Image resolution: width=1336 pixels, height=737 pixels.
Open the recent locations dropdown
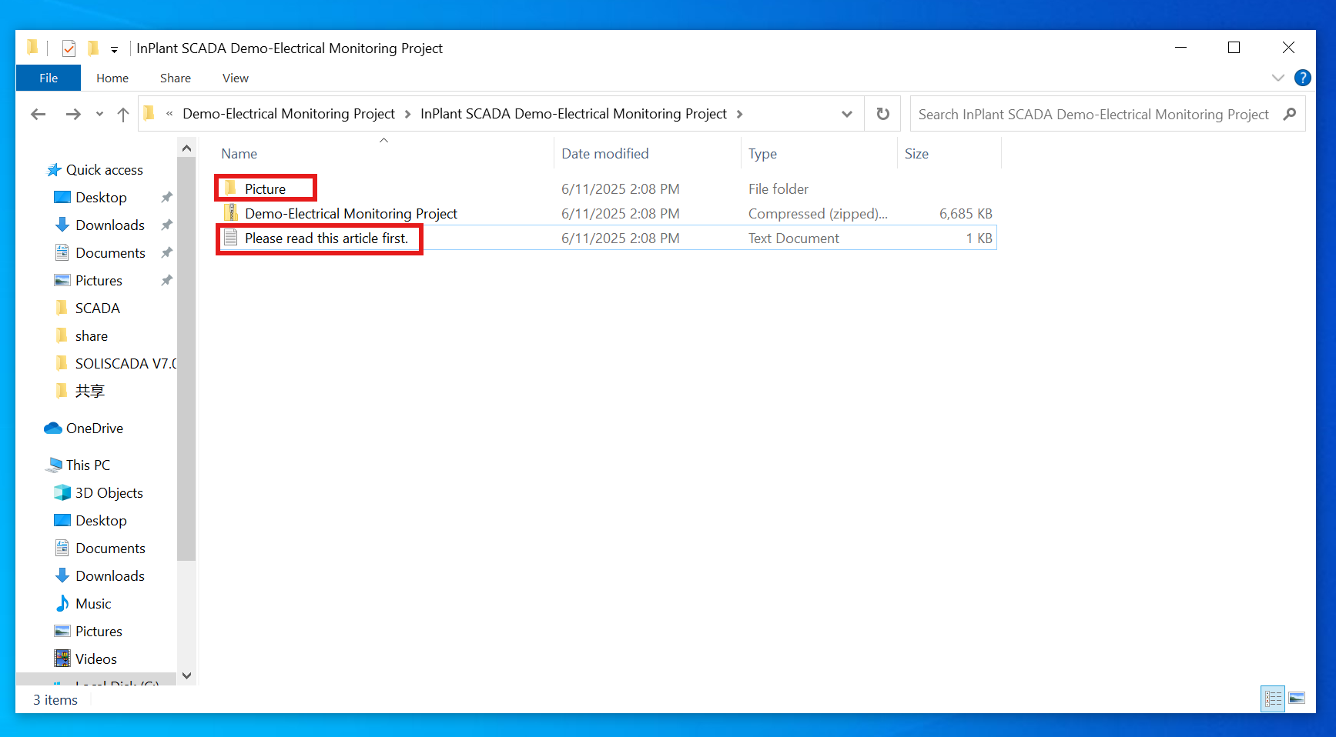[x=99, y=114]
